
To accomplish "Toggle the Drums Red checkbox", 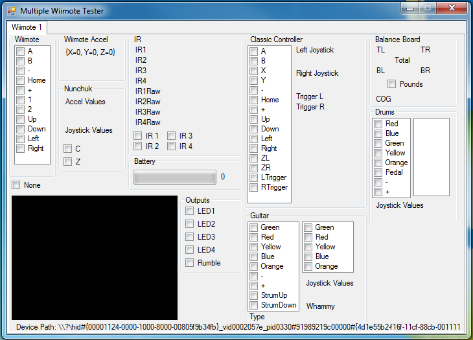I will [378, 124].
